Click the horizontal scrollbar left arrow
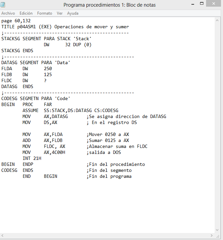The width and height of the screenshot is (223, 240). click(2, 235)
